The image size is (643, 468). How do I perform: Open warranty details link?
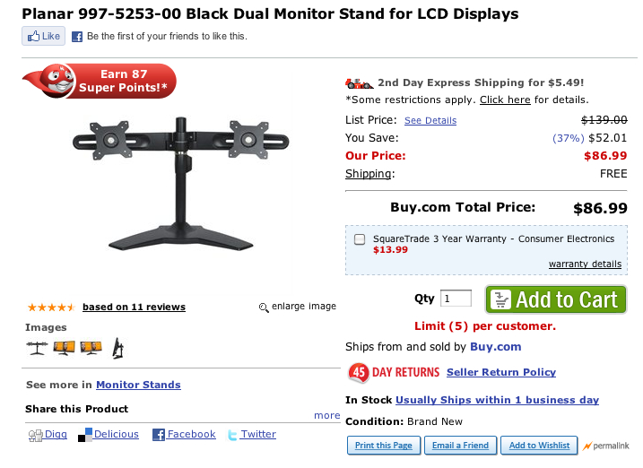[x=585, y=264]
